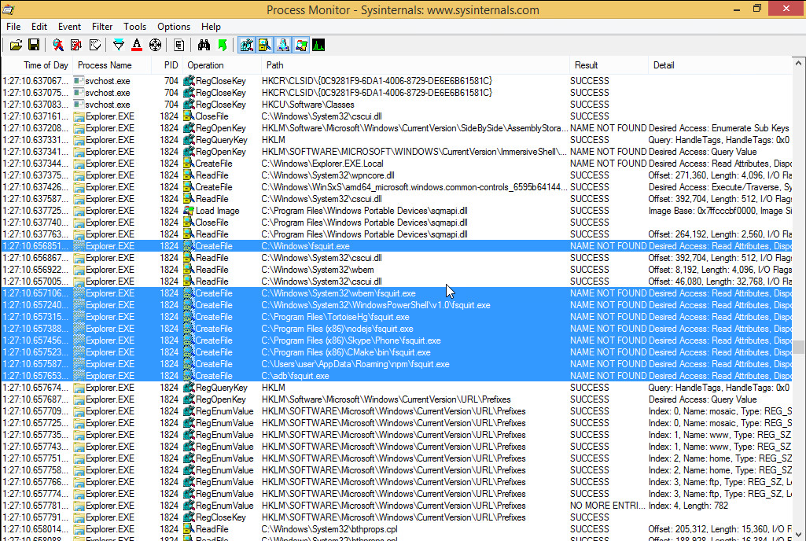Open the Filter funnel icon
Viewport: 806px width, 541px height.
pos(119,46)
